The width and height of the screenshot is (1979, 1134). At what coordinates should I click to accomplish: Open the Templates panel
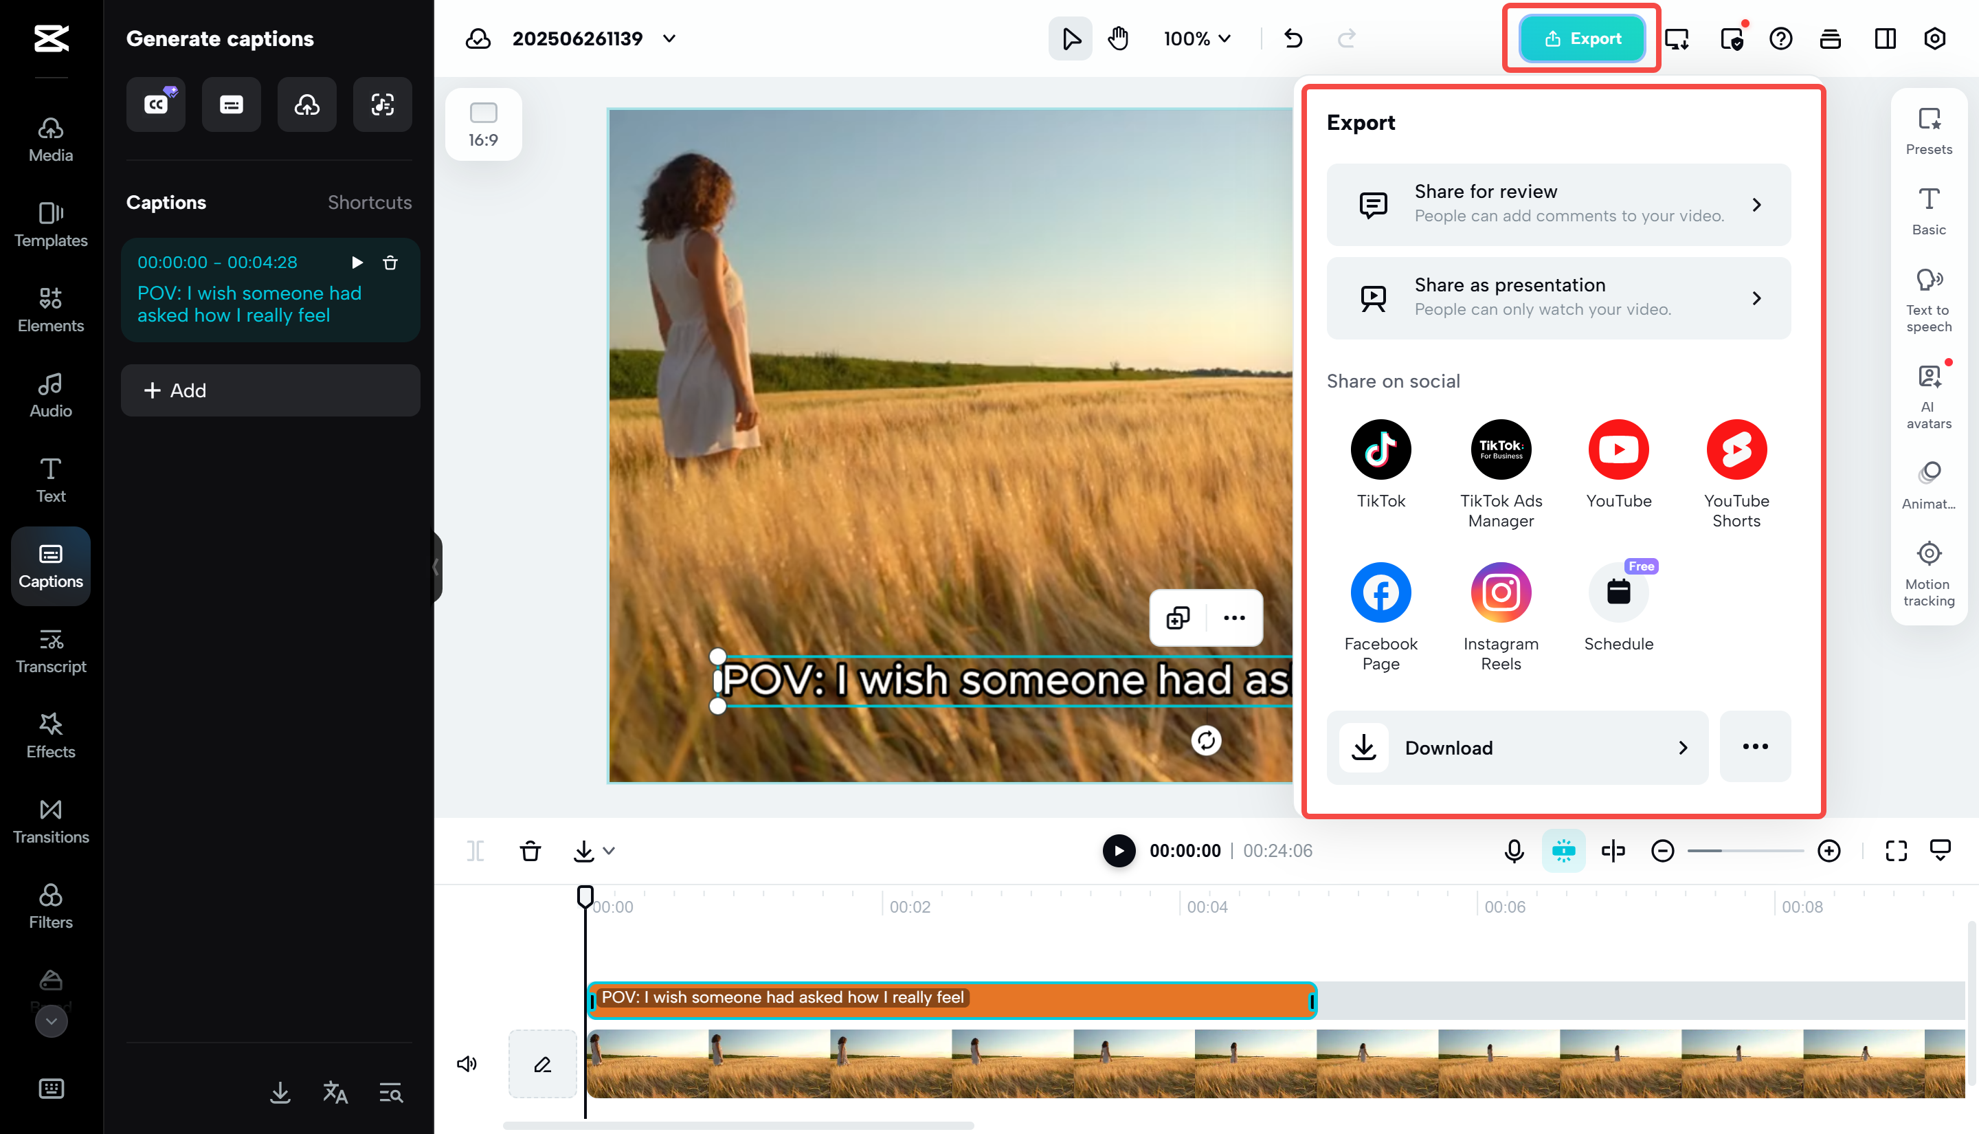[x=50, y=224]
